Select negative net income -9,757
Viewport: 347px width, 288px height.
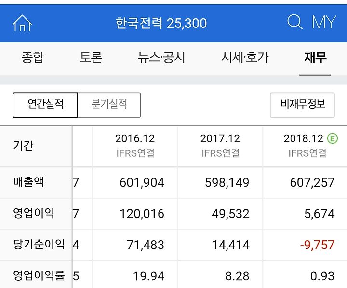[317, 245]
